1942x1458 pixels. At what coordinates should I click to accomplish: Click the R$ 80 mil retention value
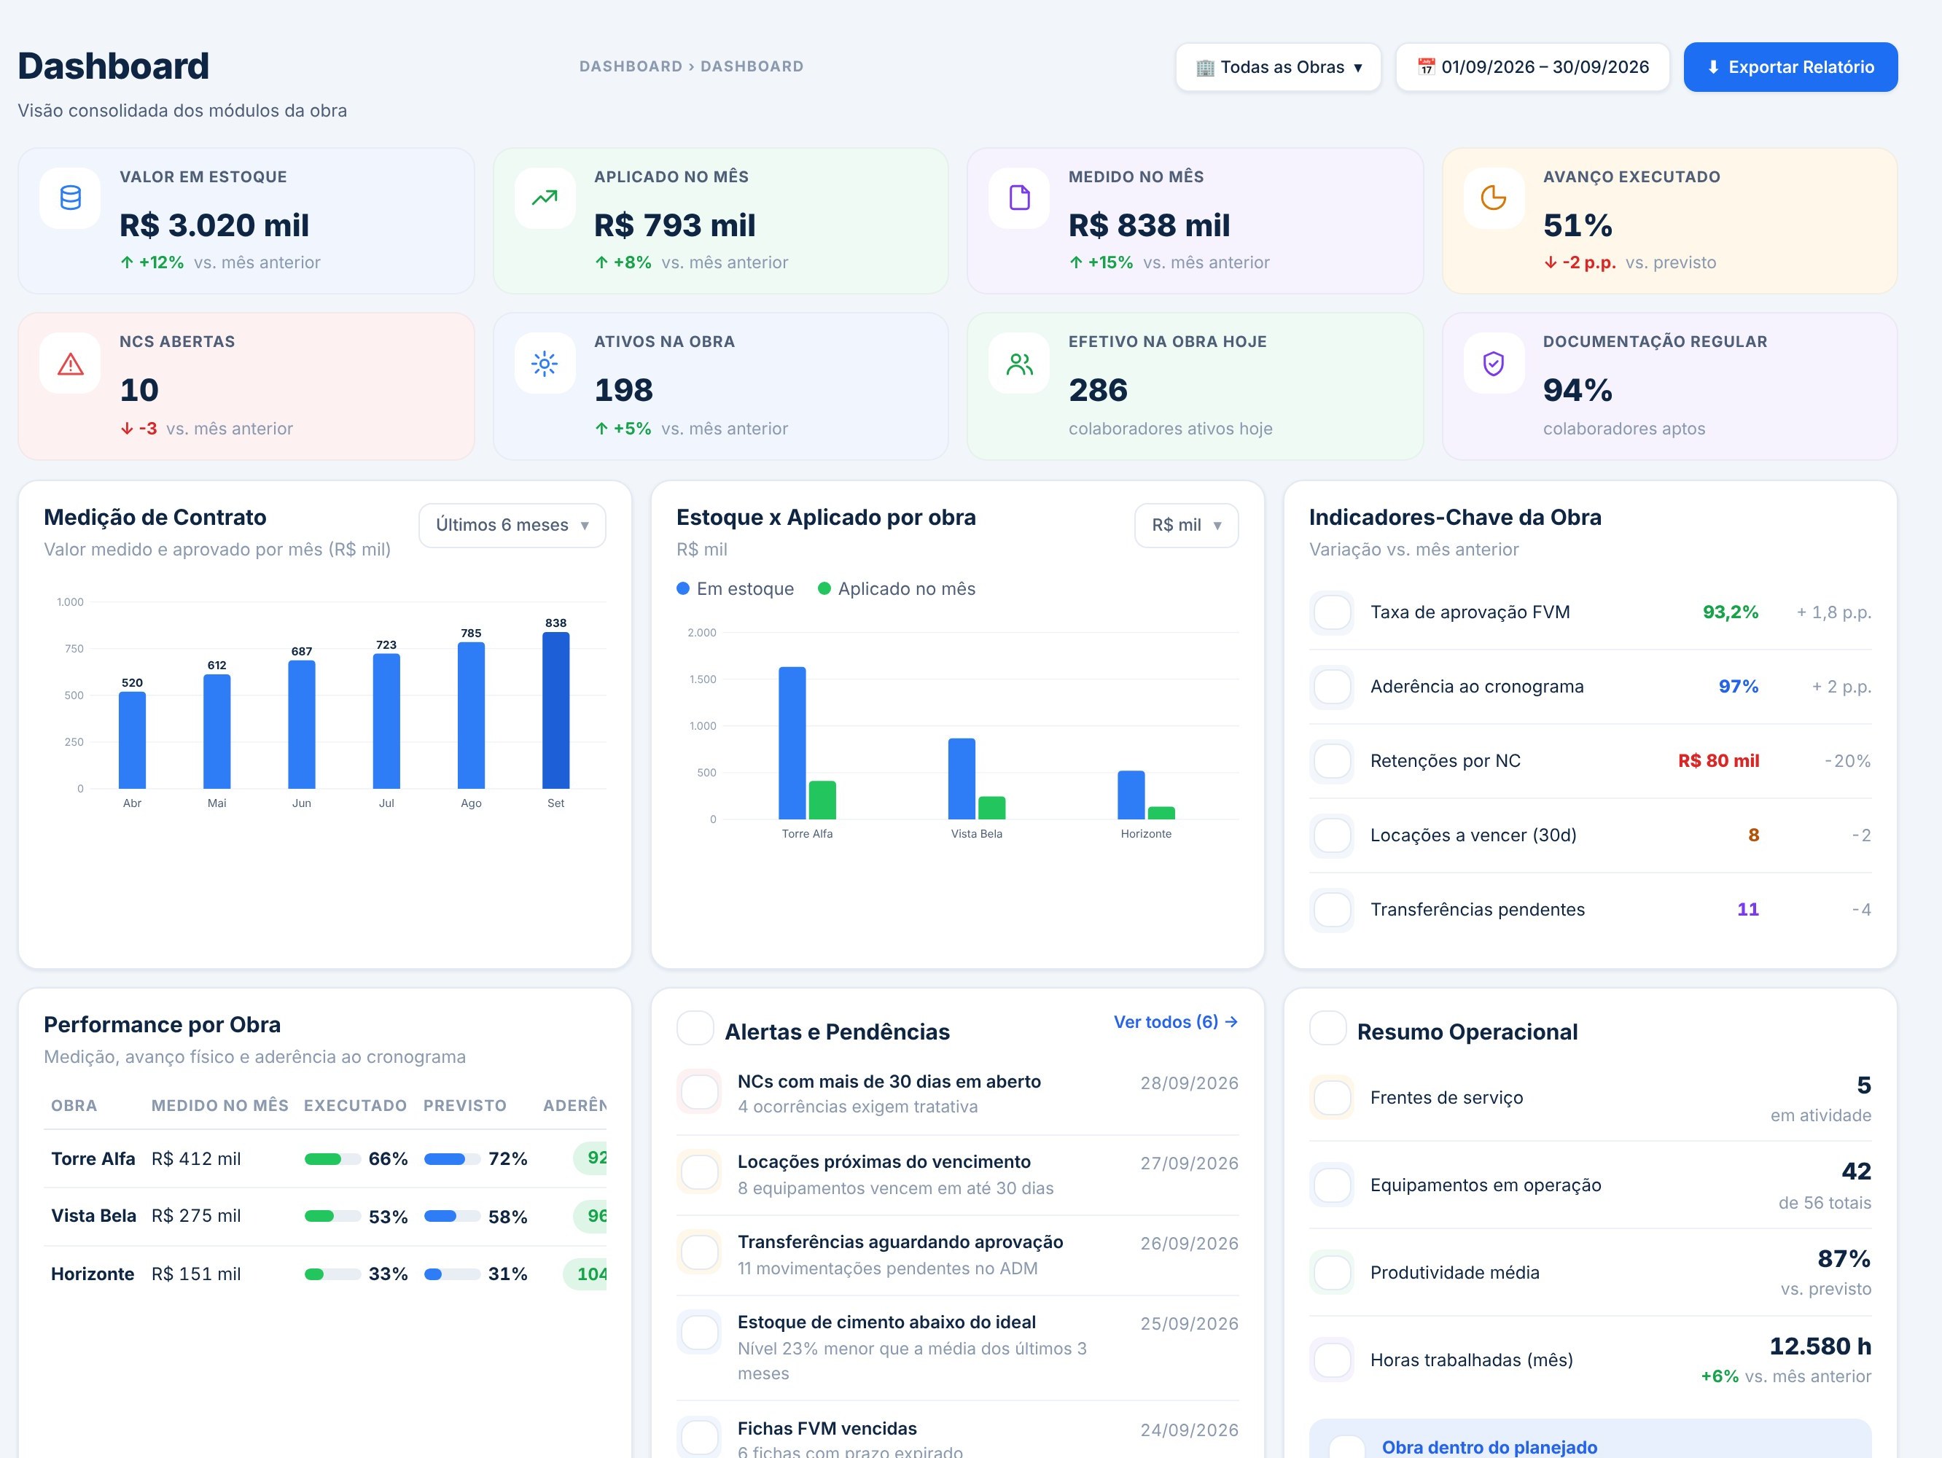[x=1718, y=761]
